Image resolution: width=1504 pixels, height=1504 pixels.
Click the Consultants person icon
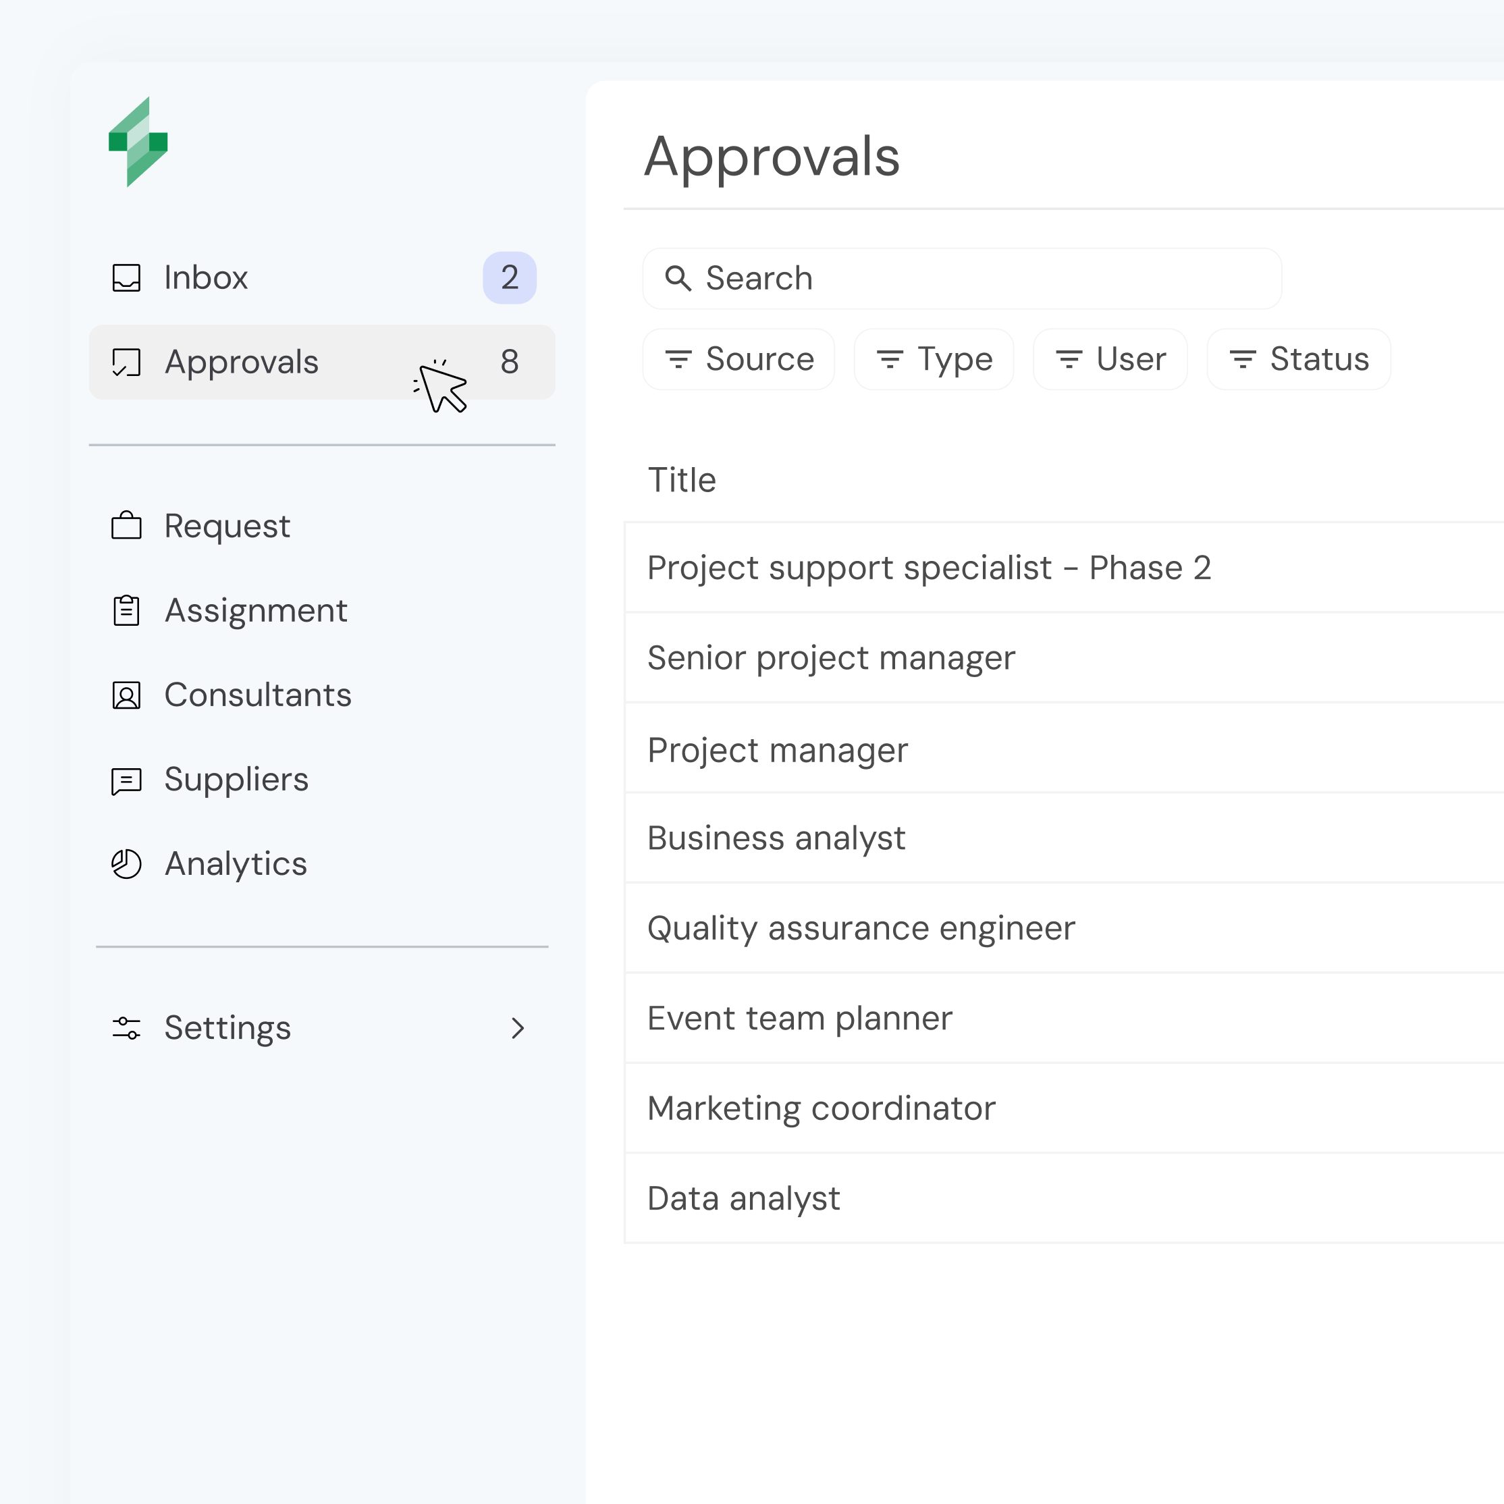tap(126, 695)
